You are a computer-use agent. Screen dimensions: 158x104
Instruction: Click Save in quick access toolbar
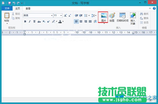point(9,3)
